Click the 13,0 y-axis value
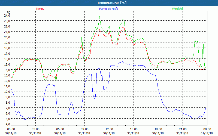Viewport: 218px width, 136px height. 7,75
